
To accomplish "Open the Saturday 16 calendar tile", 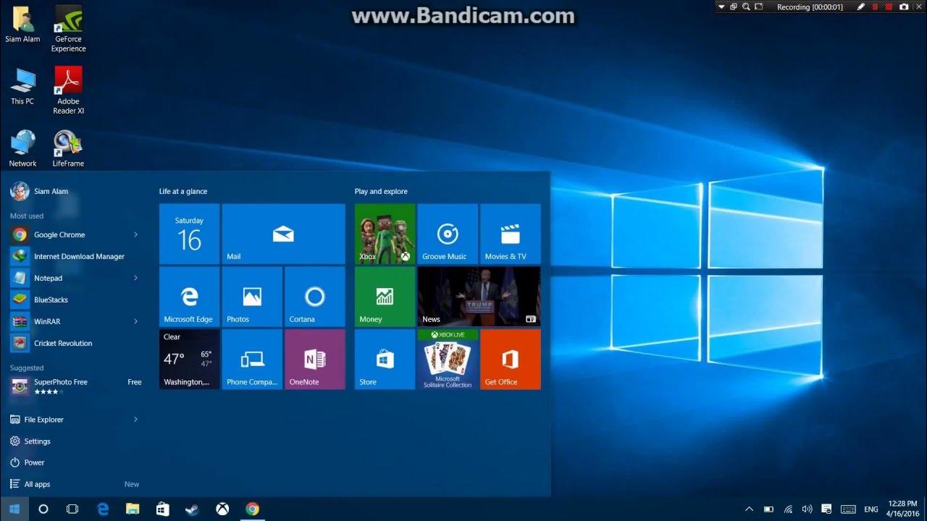I will [x=189, y=234].
